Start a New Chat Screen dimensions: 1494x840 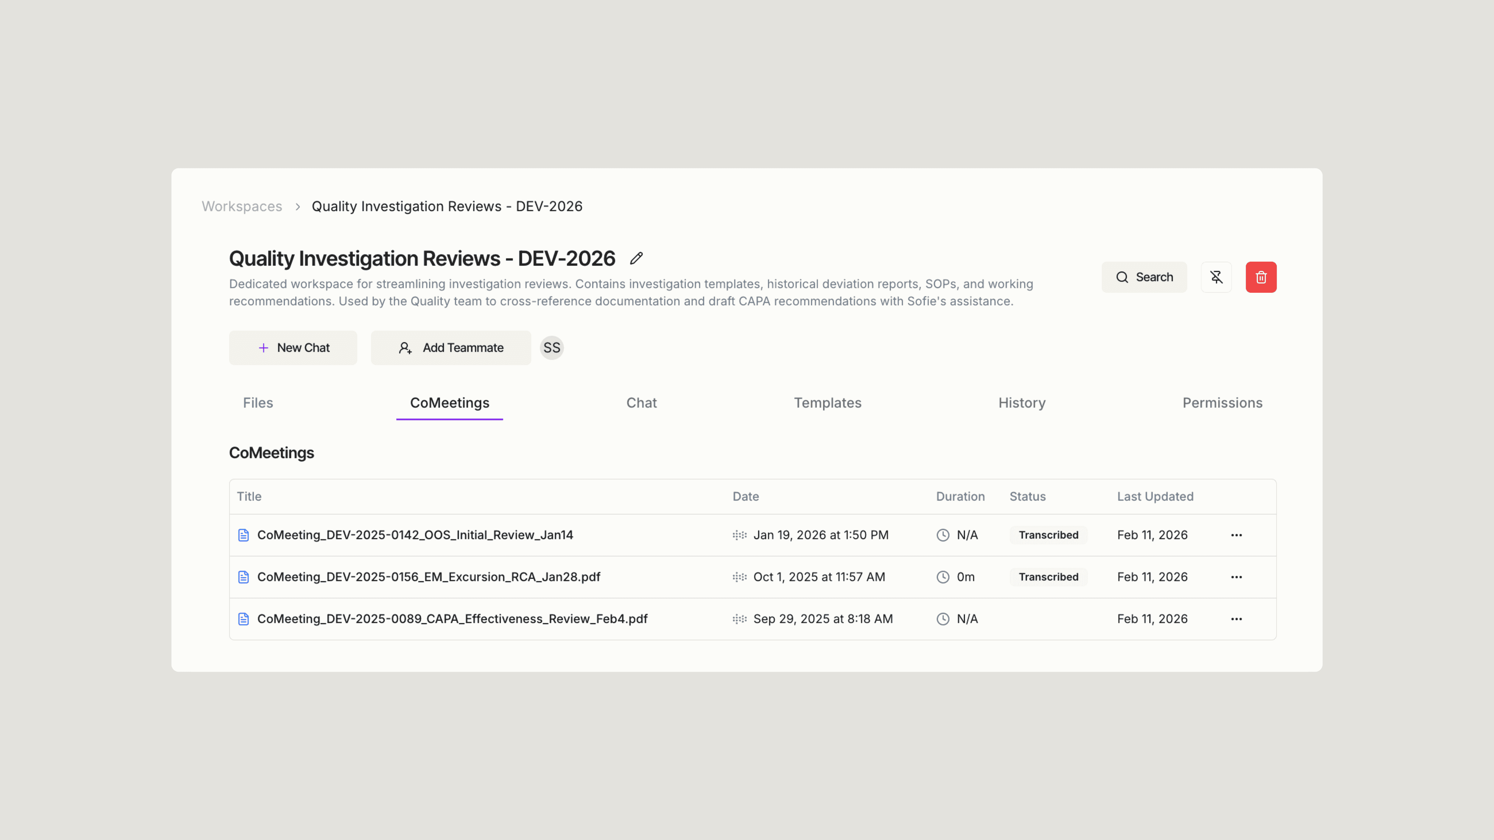point(293,348)
